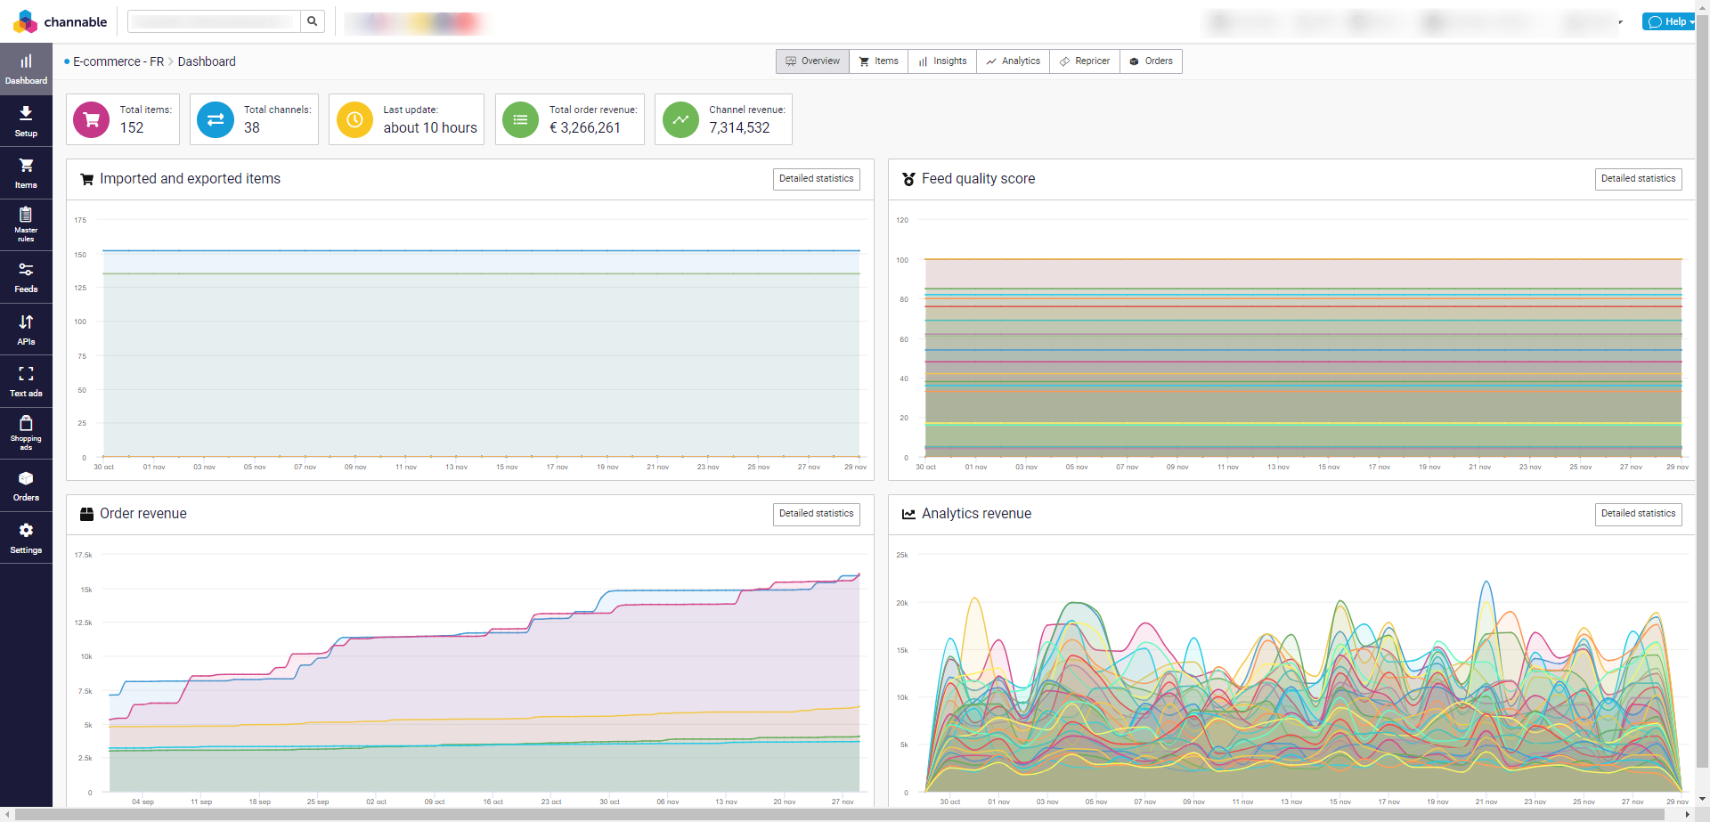Screen dimensions: 1710x822
Task: Open Master rules from sidebar
Action: pos(26,224)
